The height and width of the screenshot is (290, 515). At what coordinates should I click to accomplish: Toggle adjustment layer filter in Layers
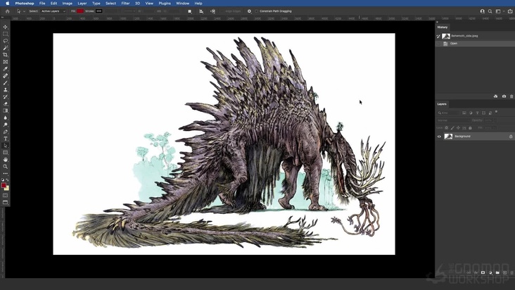tap(471, 113)
